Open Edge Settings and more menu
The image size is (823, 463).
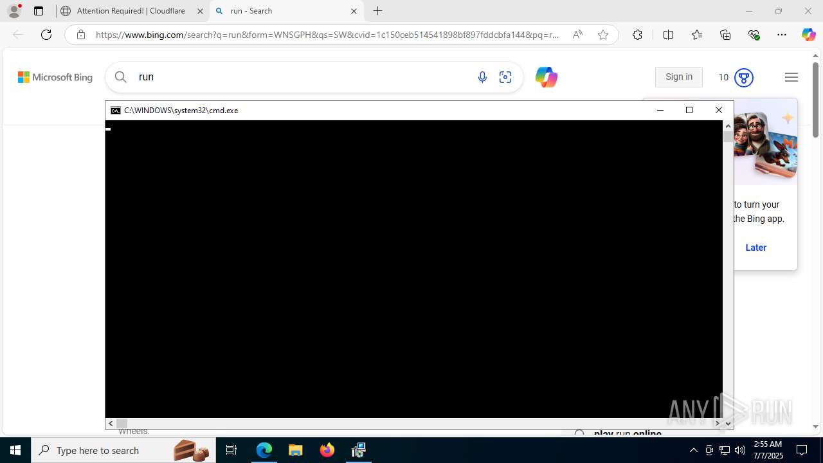pos(782,35)
